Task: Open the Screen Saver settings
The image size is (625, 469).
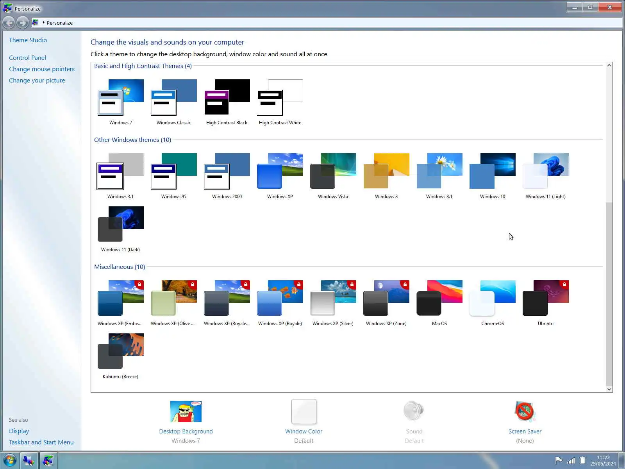Action: point(525,422)
